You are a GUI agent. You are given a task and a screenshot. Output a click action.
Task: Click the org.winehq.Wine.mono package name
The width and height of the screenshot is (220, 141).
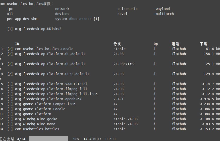click(35, 124)
